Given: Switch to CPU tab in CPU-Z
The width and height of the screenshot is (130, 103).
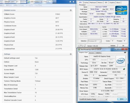Looking at the screenshot, I should click(80, 2).
